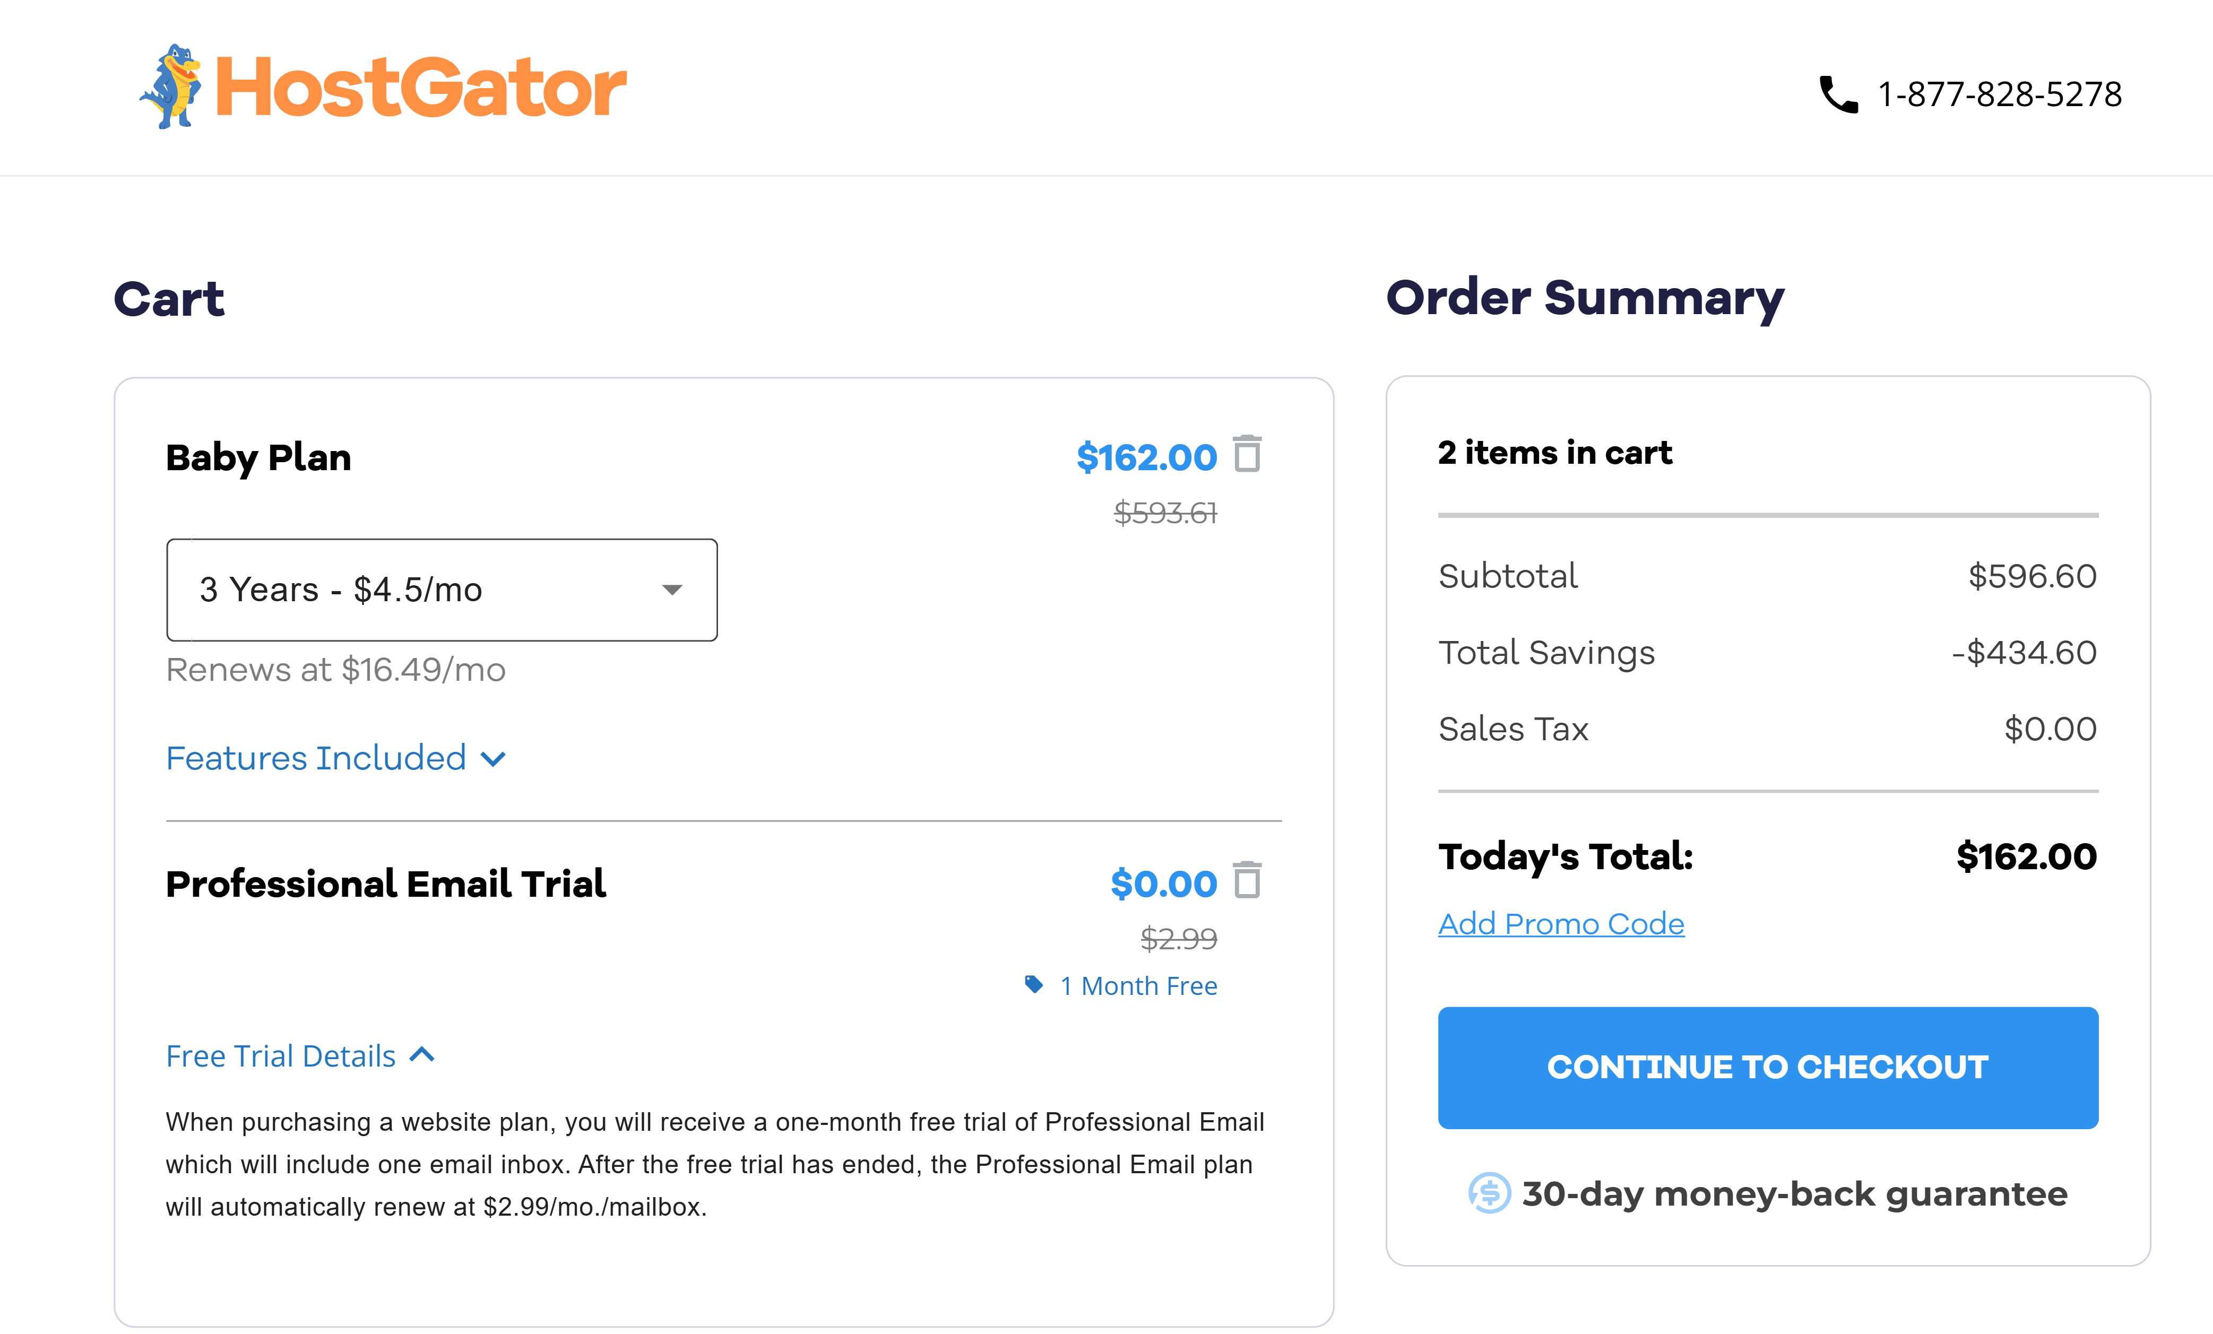Delete Baby Plan using trash icon
Screen dimensions: 2213x1334
[1247, 454]
